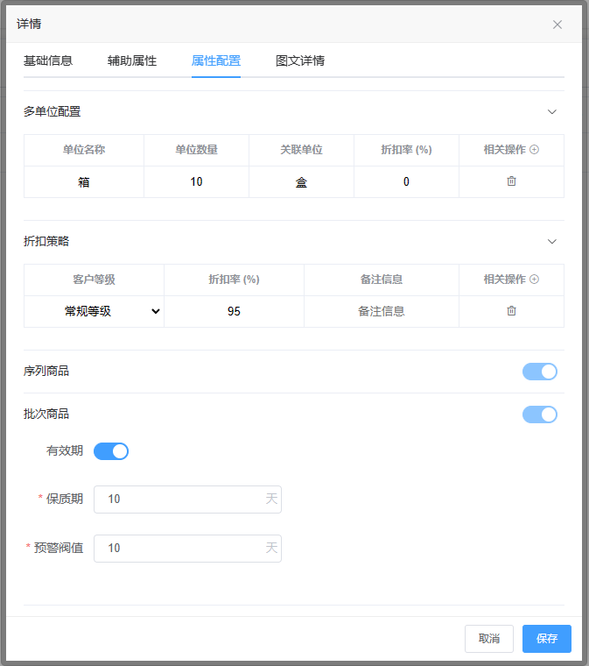Close the 详情 dialog with X icon
The height and width of the screenshot is (666, 589).
(x=557, y=25)
